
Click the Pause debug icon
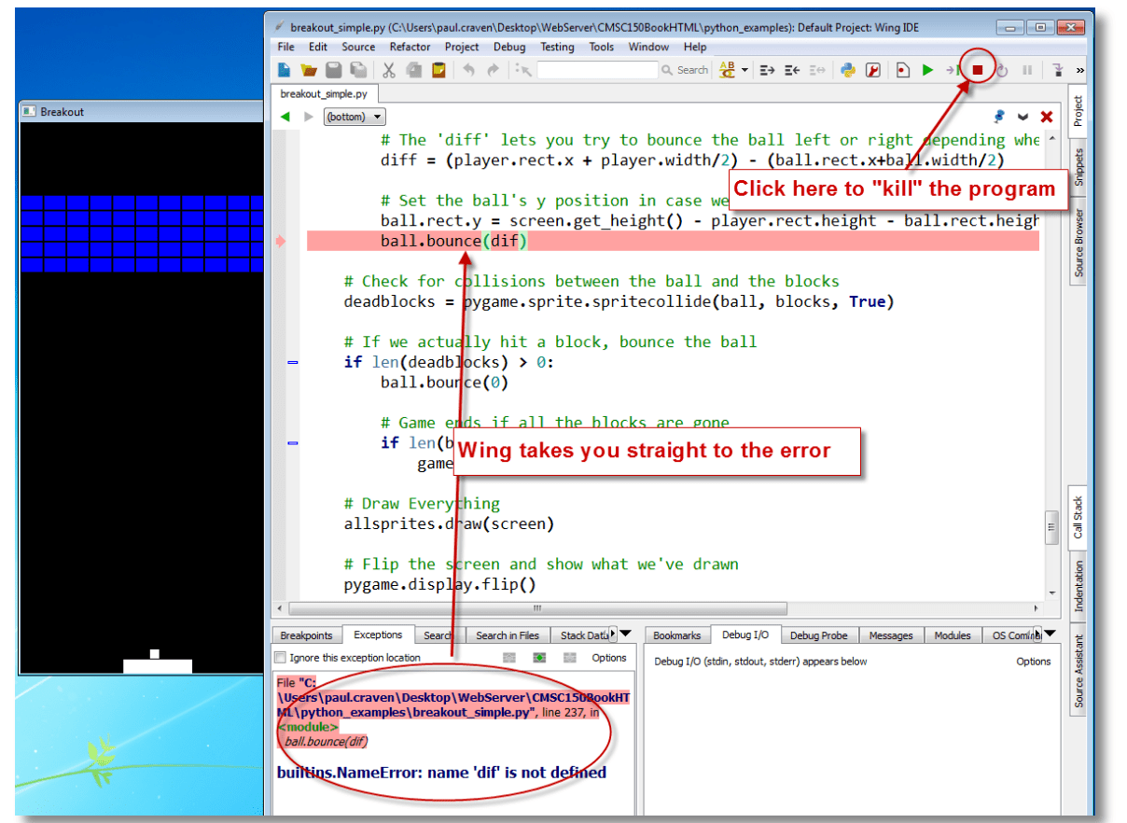tap(1025, 70)
